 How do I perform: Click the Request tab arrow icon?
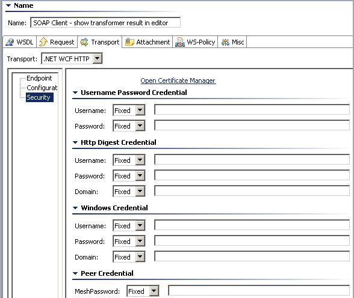[x=43, y=42]
